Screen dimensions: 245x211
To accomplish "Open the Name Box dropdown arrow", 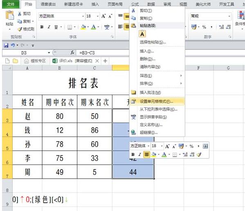I will (49, 53).
